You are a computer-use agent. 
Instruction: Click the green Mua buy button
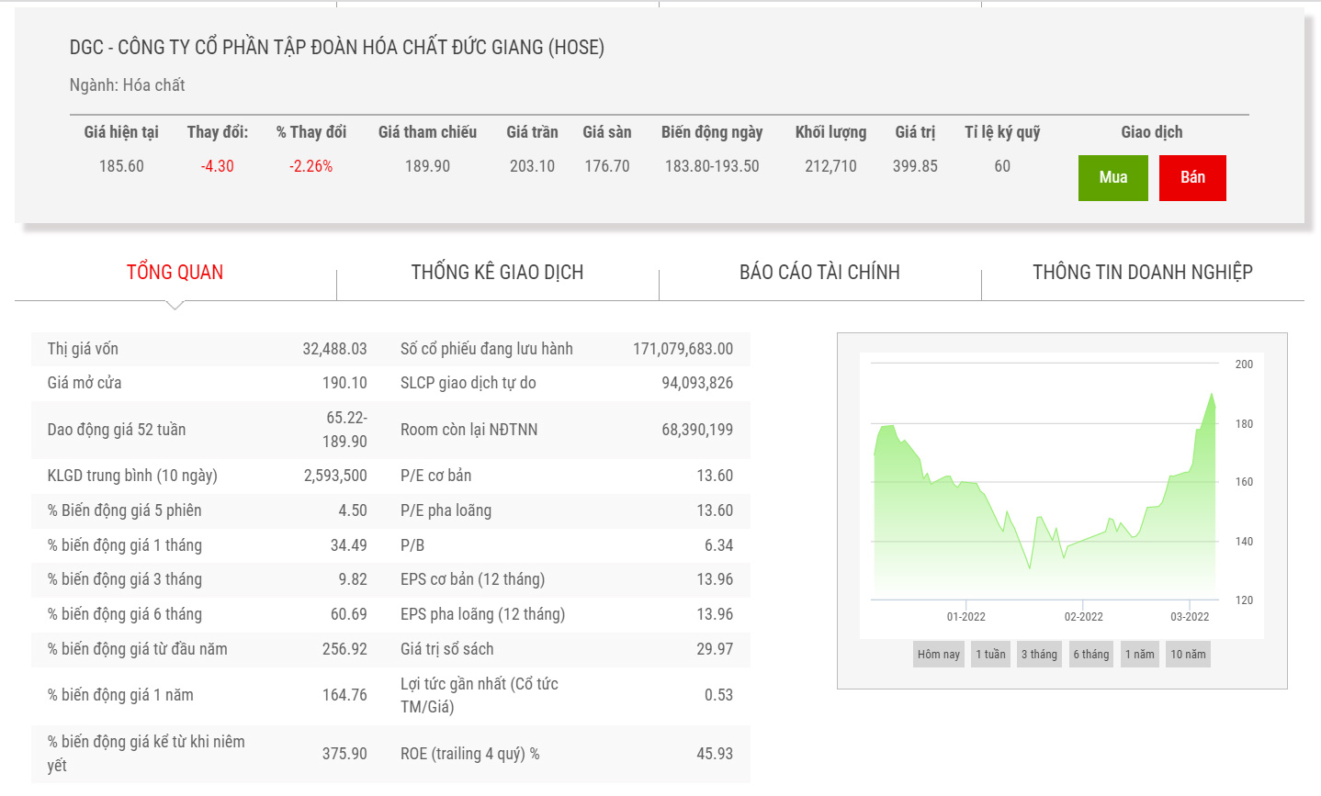[x=1112, y=177]
